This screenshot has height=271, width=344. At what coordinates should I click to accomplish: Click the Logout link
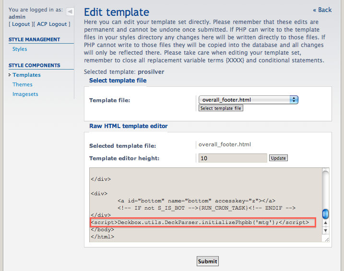tap(21, 24)
